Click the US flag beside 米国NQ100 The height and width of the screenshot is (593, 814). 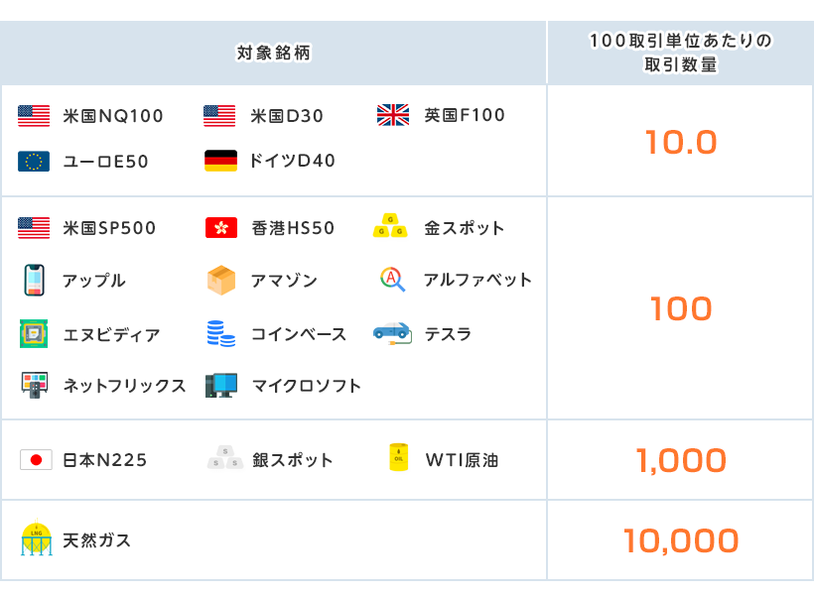[34, 116]
